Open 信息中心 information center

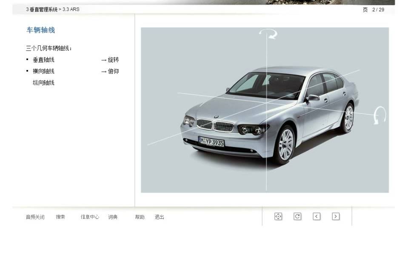click(x=90, y=217)
